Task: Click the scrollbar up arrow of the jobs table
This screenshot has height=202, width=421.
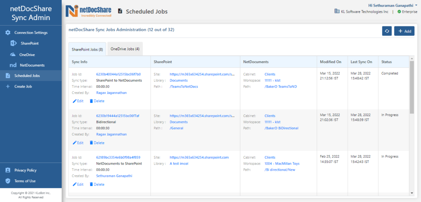Action: pos(412,58)
